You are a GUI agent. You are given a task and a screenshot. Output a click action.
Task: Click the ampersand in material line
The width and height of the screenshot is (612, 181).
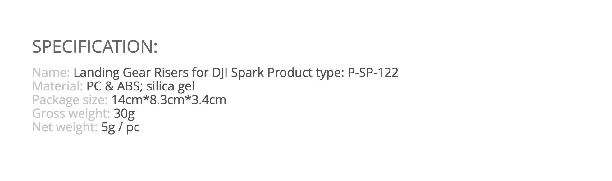(109, 86)
